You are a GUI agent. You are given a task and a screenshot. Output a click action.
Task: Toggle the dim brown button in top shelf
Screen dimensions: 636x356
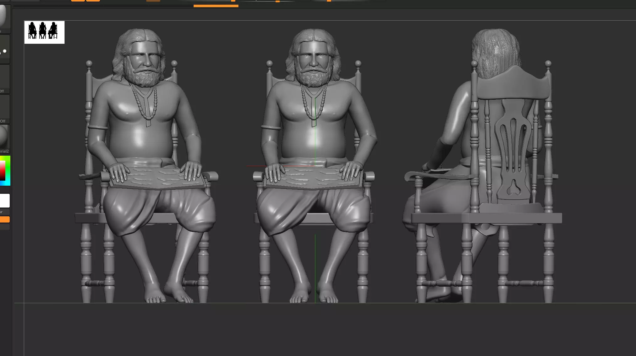point(153,1)
